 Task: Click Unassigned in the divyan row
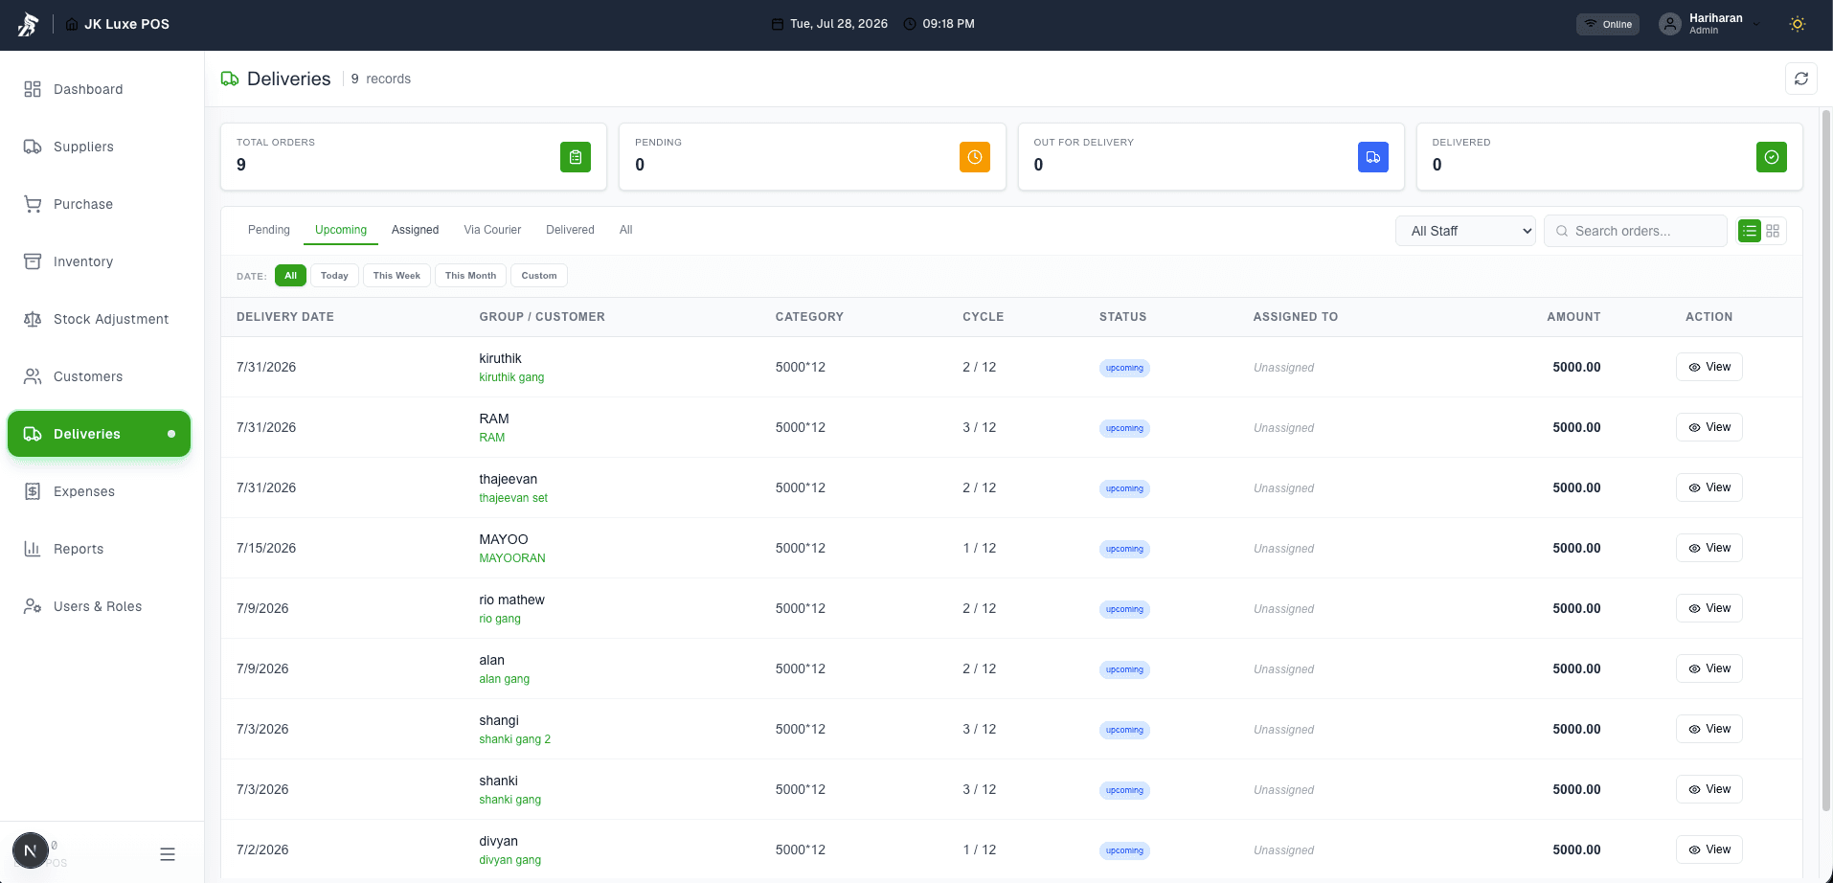[x=1283, y=850]
